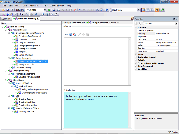Image resolution: width=179 pixels, height=134 pixels.
Task: Open the Link menu
Action: [25, 6]
